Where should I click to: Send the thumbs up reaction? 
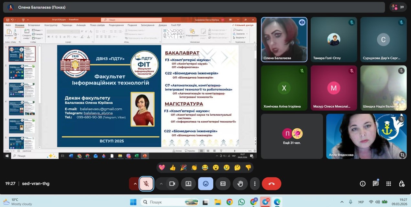point(172,167)
